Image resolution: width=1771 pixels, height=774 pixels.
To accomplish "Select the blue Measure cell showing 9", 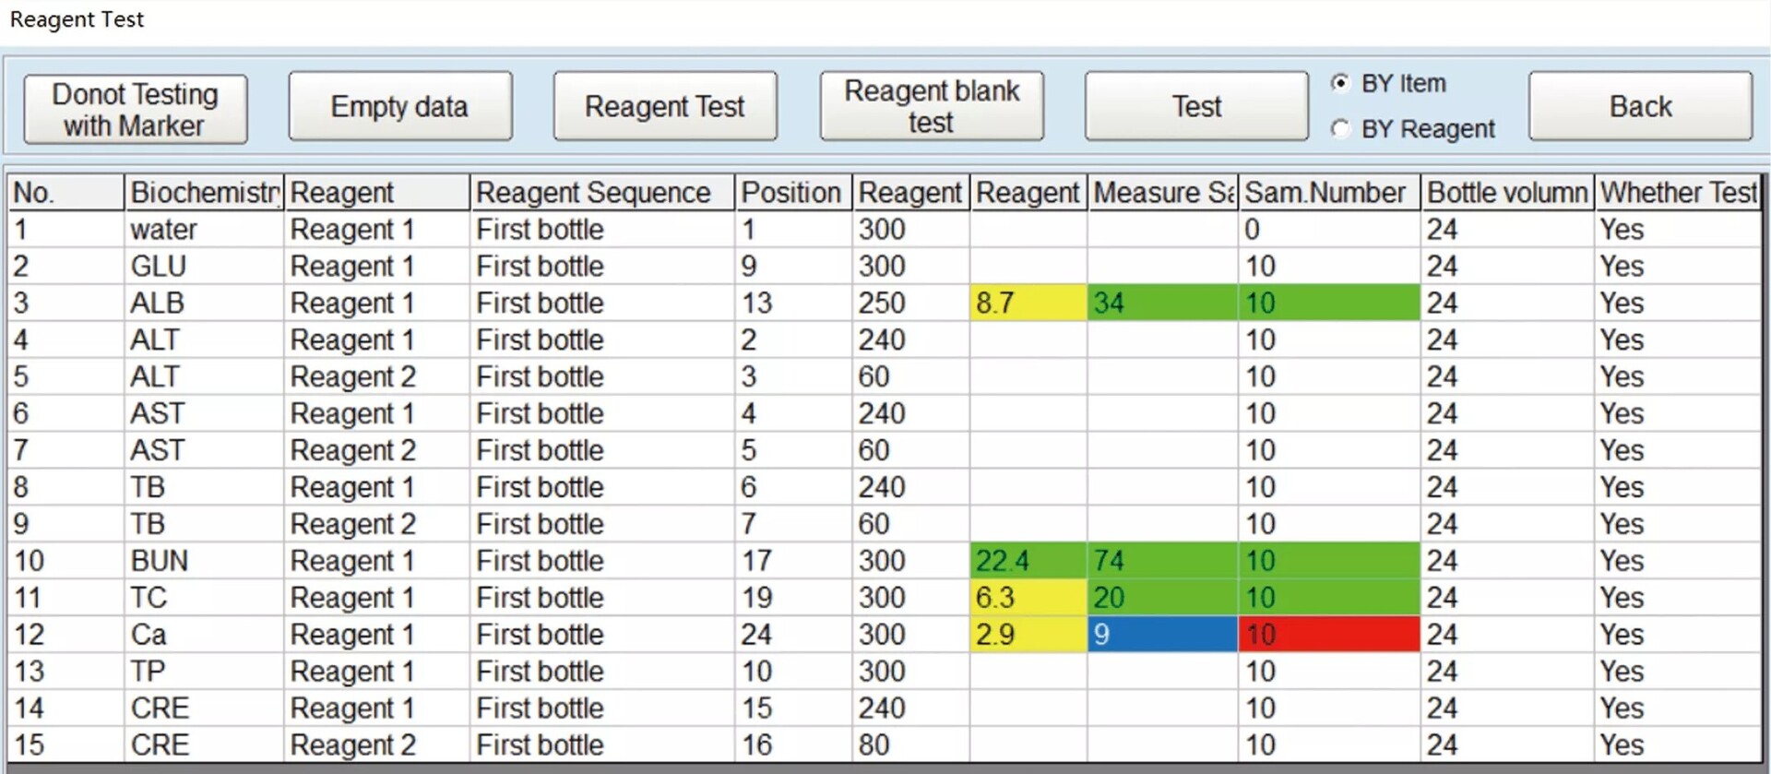I will (x=1162, y=635).
